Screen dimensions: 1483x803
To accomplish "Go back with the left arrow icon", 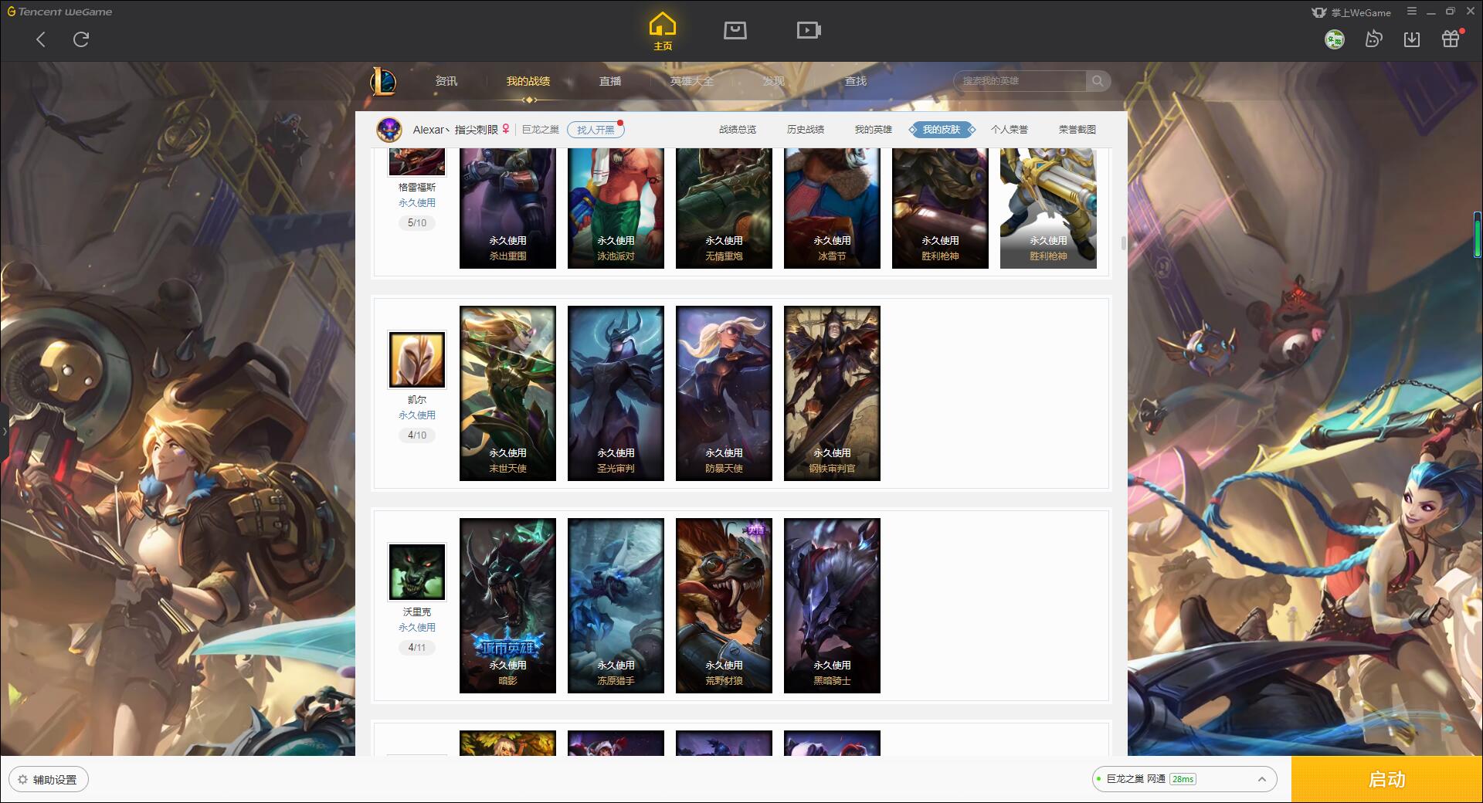I will pos(41,39).
